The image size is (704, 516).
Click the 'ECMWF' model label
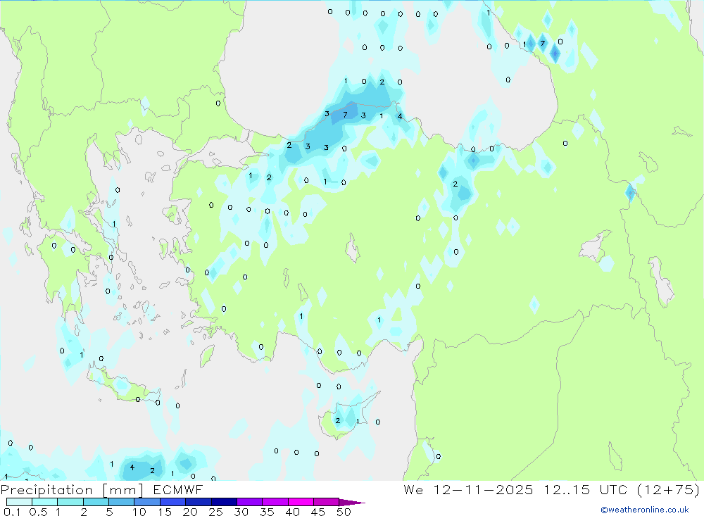point(178,490)
